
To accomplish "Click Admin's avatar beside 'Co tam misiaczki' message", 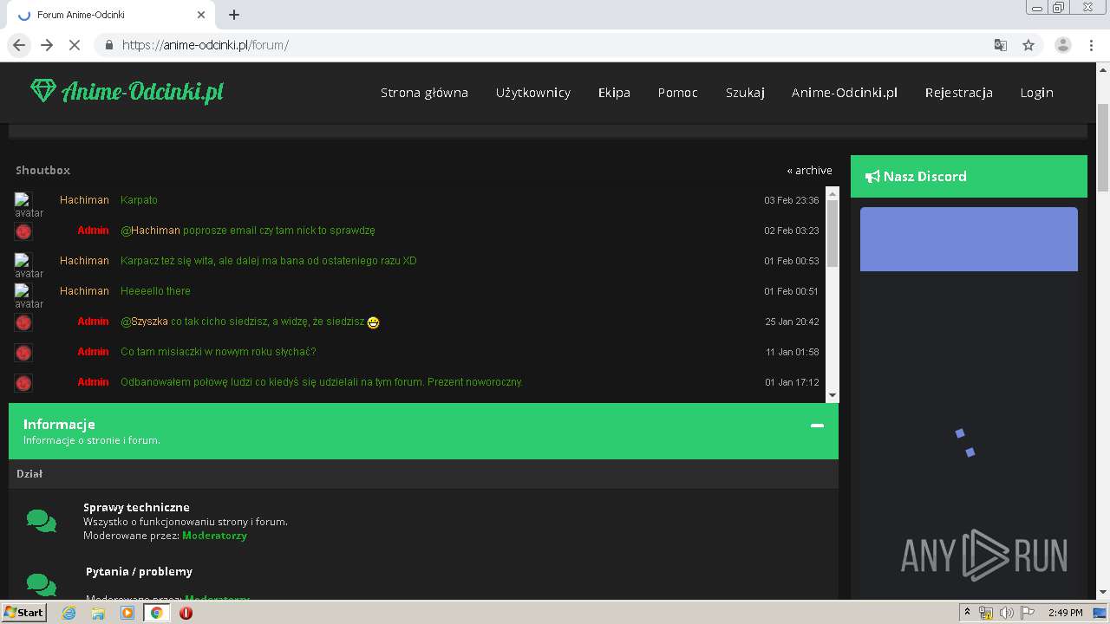I will tap(23, 353).
